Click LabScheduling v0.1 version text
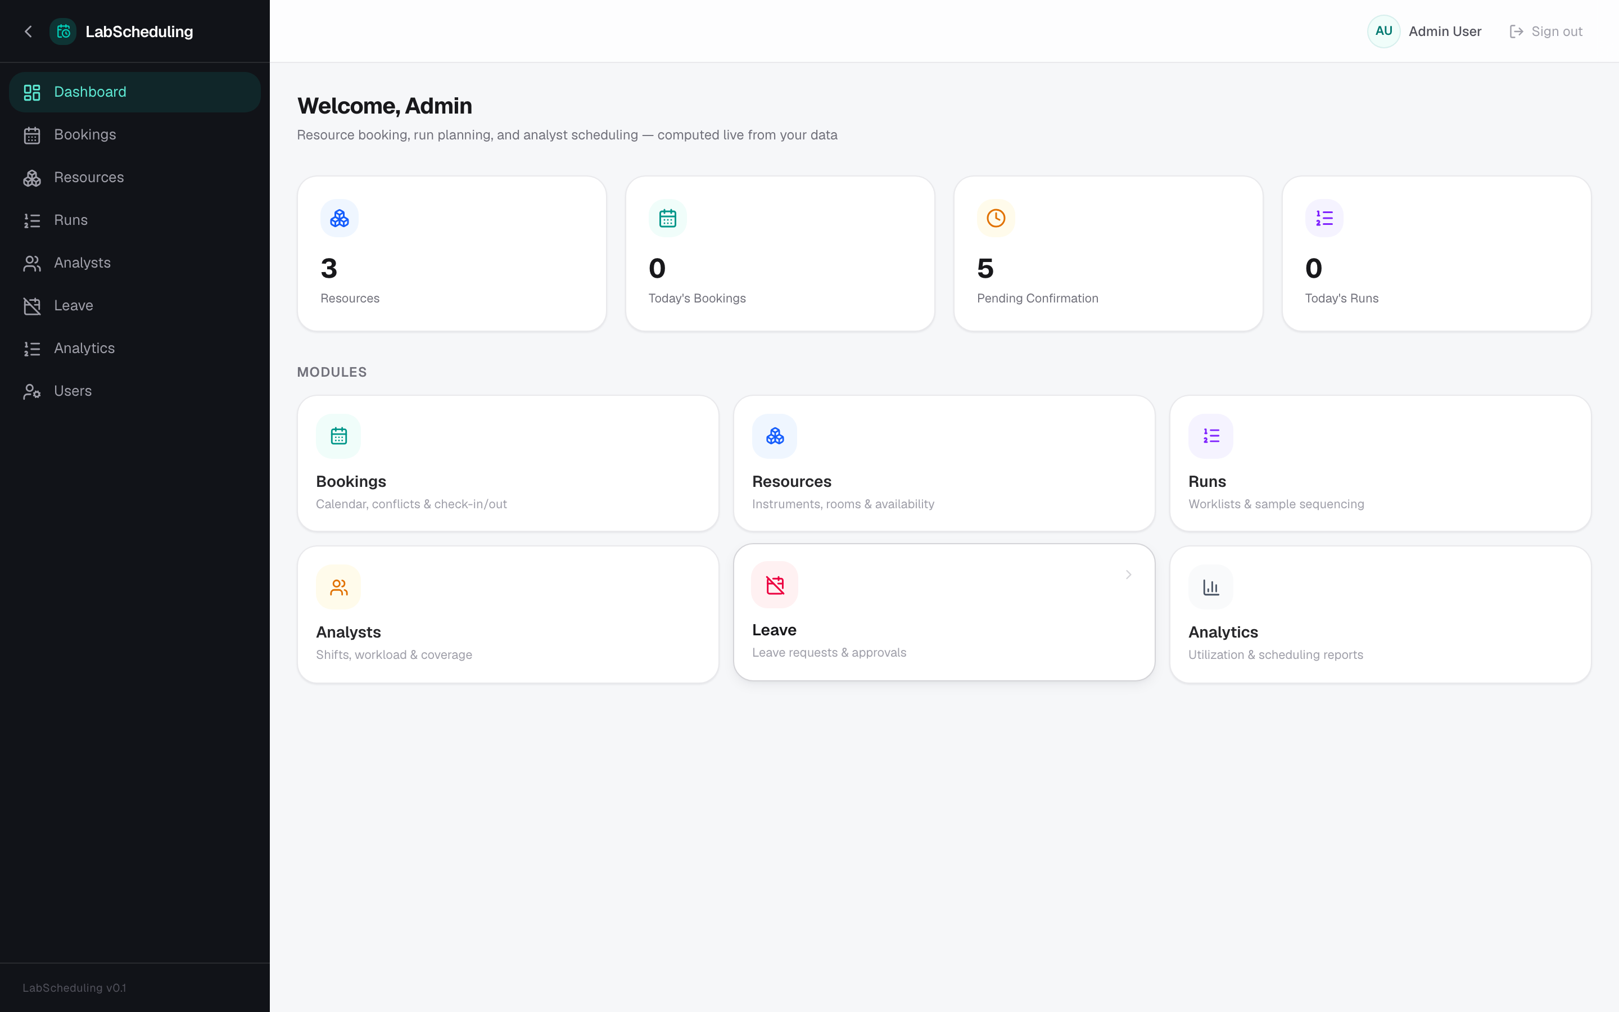Screen dimensions: 1619x1012 [74, 988]
